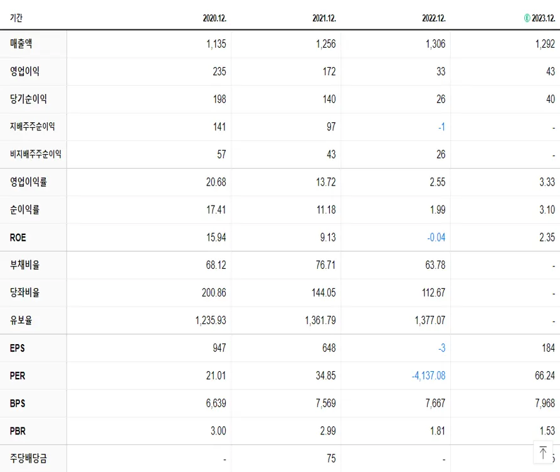The height and width of the screenshot is (472, 560).
Task: Click the 76.71 debt ratio value
Action: 325,265
